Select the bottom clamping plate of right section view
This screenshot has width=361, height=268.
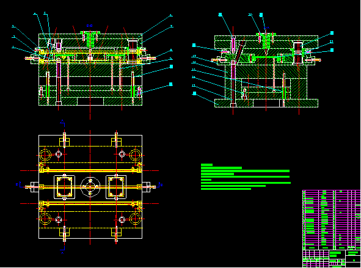266,103
